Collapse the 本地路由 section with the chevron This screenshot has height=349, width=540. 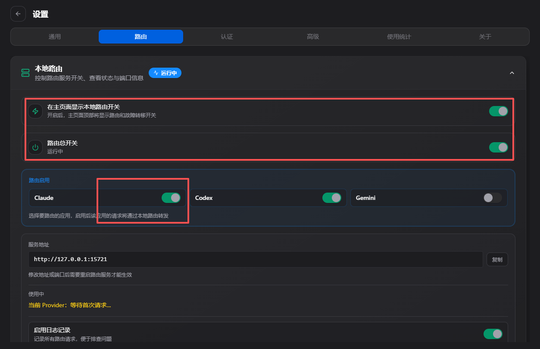tap(512, 73)
